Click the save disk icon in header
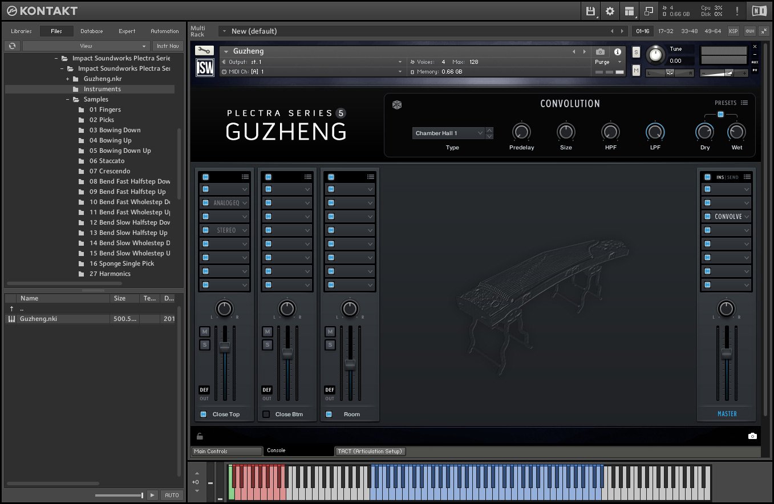 click(x=590, y=11)
